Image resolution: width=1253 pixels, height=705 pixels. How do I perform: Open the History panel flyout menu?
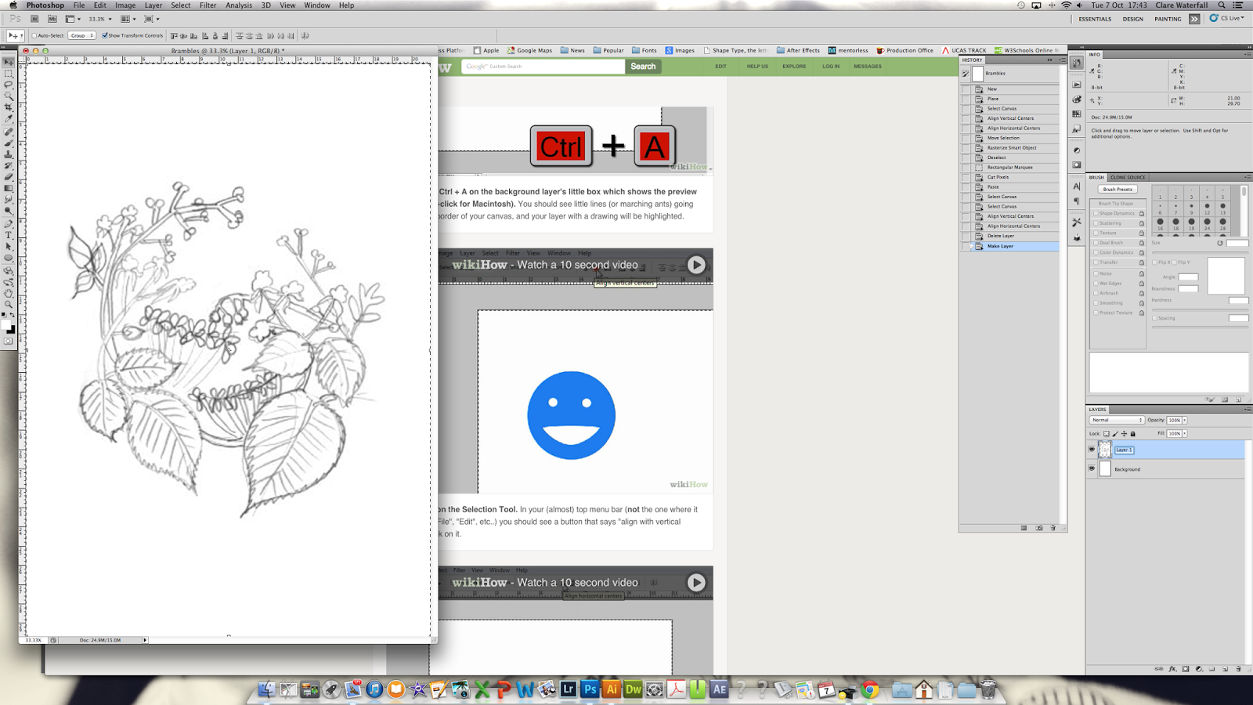click(1063, 60)
